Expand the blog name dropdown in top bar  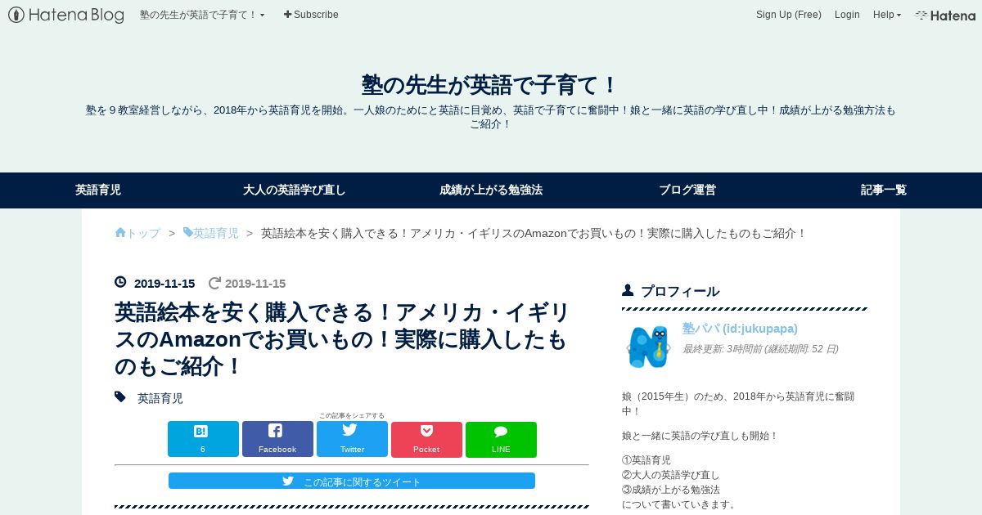point(202,15)
